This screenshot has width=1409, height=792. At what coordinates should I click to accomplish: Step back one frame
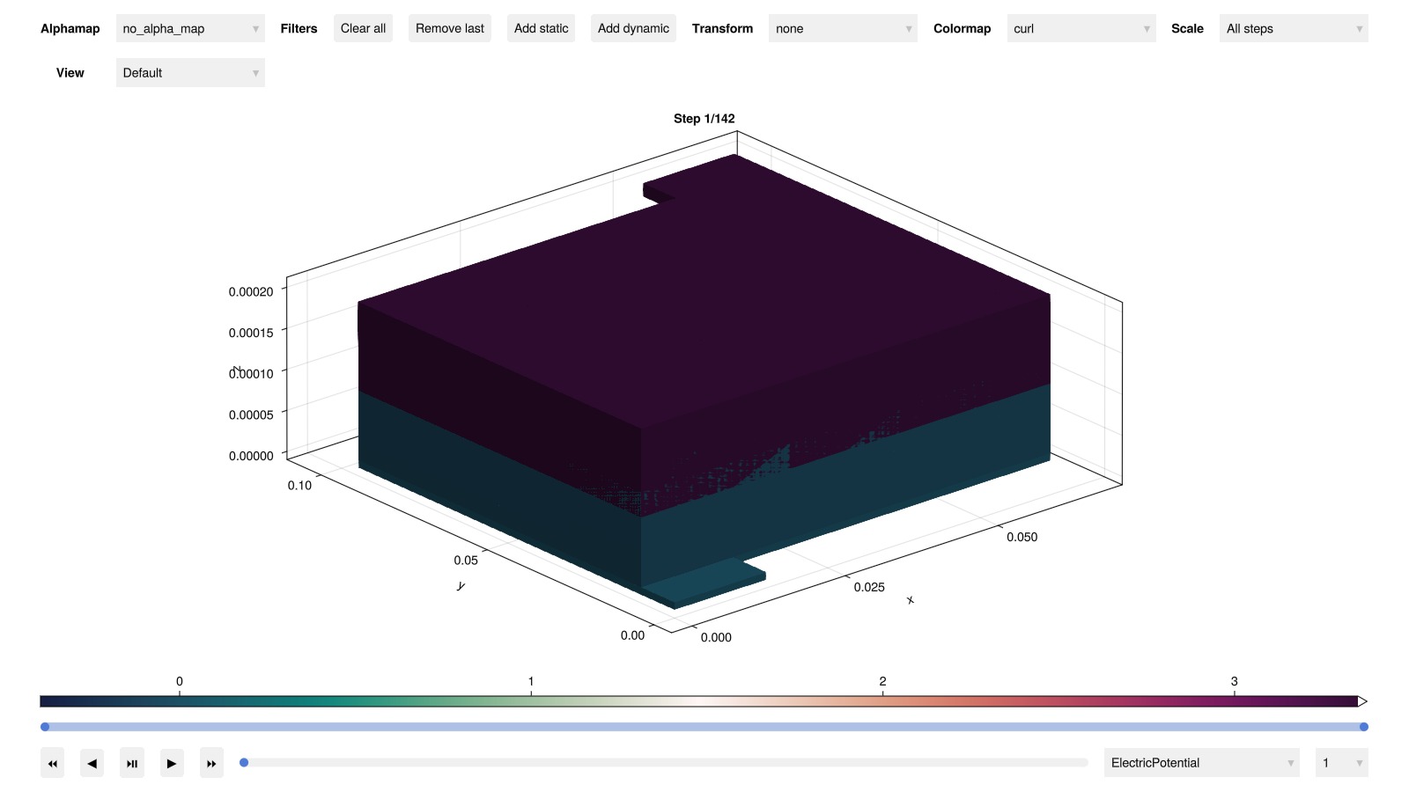[92, 763]
